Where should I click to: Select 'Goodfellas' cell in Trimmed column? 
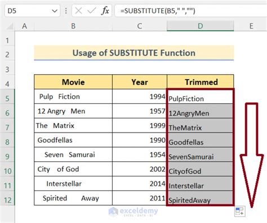coord(201,140)
